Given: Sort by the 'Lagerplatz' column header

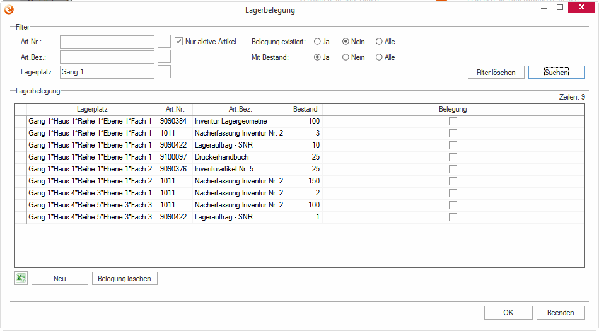Looking at the screenshot, I should (92, 109).
